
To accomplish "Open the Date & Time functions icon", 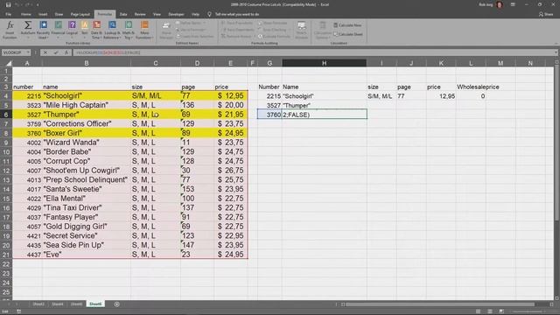I will coord(97,25).
